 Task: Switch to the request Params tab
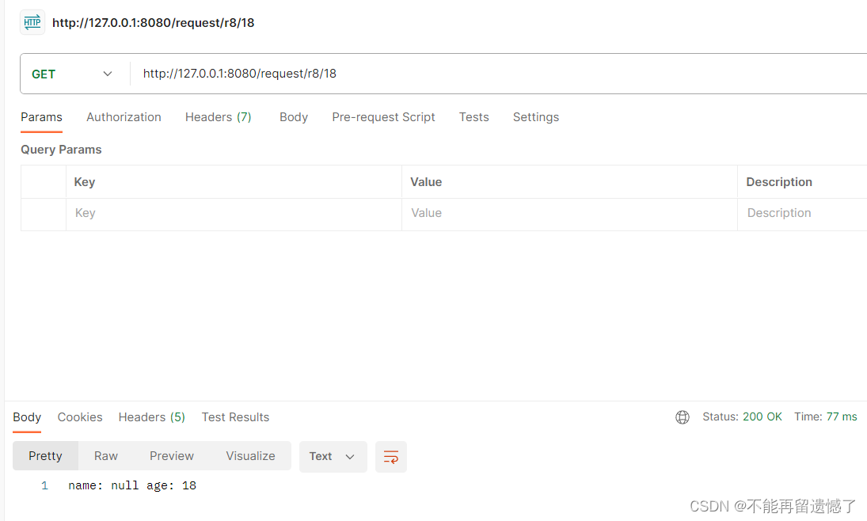(41, 117)
